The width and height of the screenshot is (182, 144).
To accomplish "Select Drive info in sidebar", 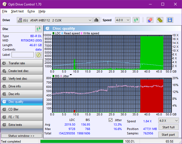I will 22,86.
